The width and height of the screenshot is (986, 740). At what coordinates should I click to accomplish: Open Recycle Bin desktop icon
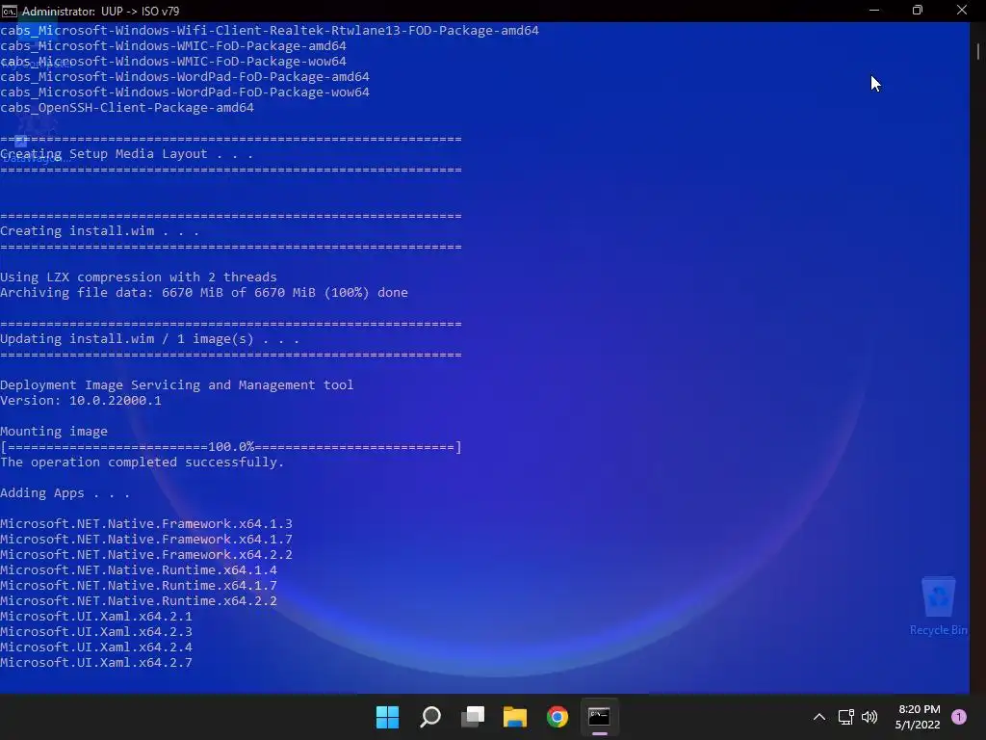938,607
